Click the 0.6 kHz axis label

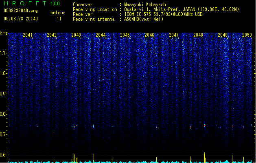pyautogui.click(x=3, y=155)
